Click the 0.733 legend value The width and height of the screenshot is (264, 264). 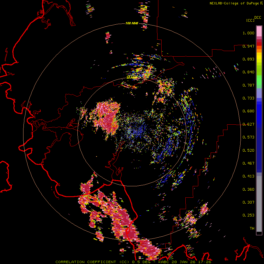point(248,98)
